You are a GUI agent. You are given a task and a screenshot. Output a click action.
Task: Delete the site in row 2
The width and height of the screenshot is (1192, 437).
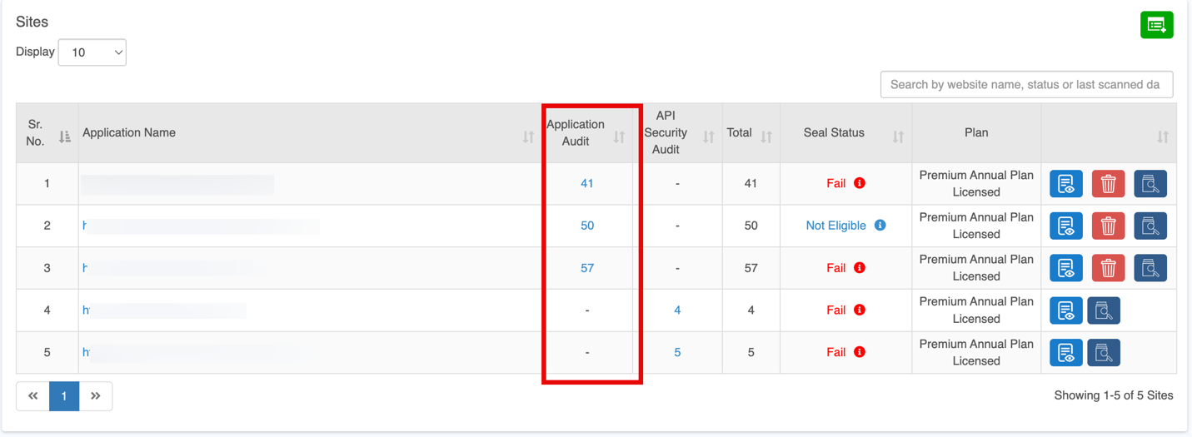pos(1108,226)
